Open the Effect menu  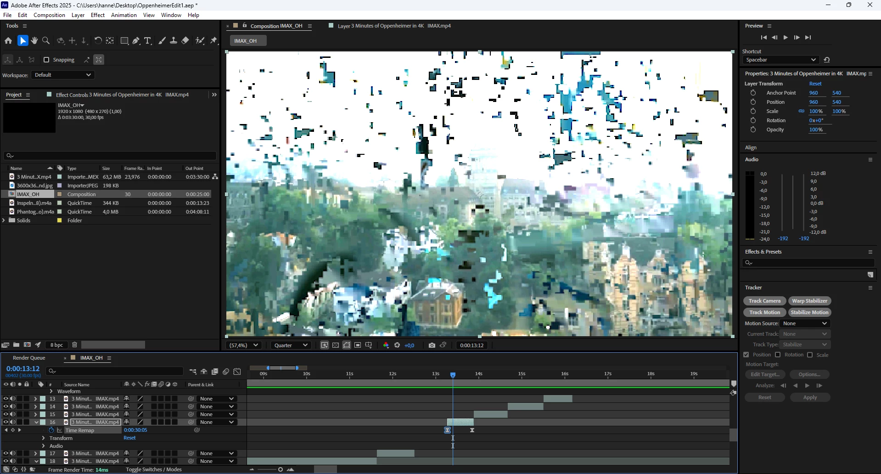click(98, 15)
